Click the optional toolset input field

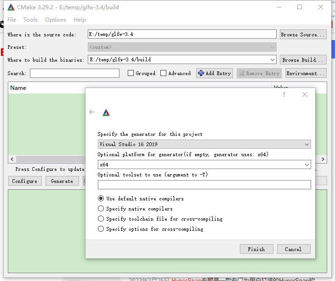coord(204,185)
